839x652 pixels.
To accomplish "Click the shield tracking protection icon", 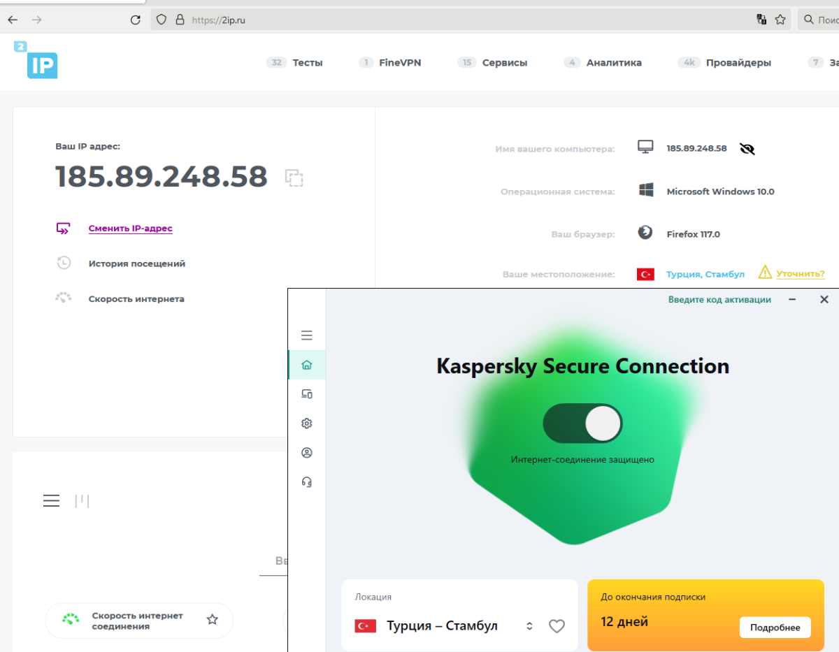I will (162, 20).
